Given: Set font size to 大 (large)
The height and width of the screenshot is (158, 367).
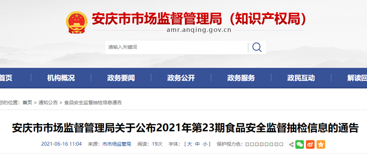Looking at the screenshot, I should [190, 144].
